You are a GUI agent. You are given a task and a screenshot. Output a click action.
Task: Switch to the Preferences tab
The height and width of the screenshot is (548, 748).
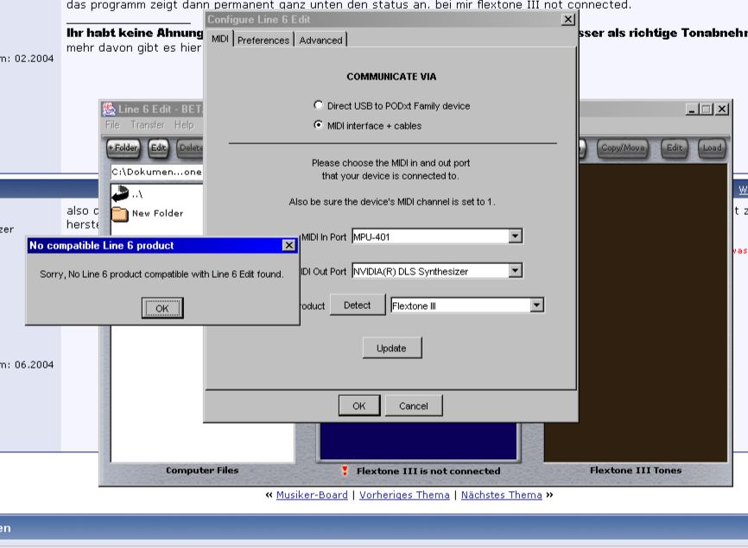pos(263,40)
